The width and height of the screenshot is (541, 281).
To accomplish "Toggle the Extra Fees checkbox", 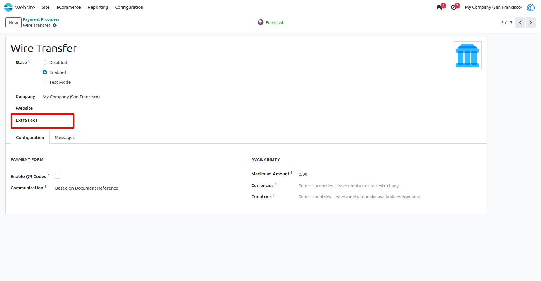I will [x=45, y=120].
